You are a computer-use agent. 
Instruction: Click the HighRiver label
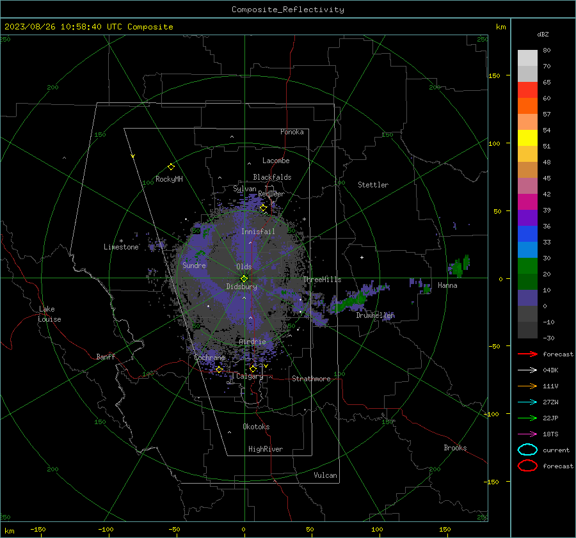pos(266,449)
